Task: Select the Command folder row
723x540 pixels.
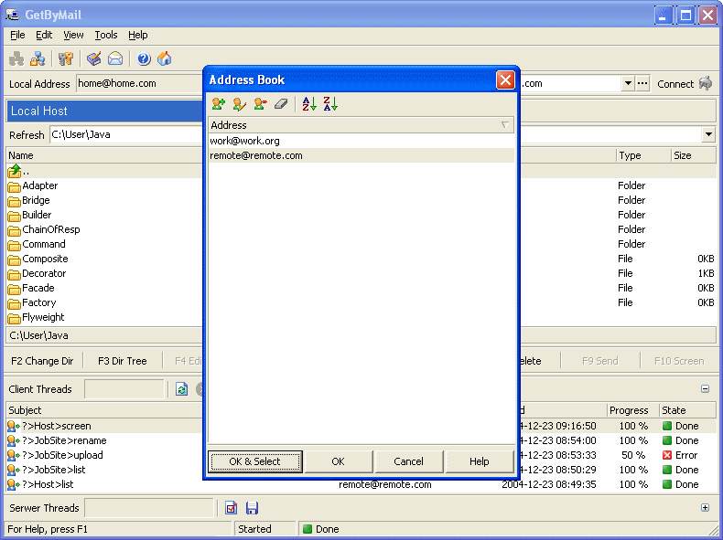Action: 104,244
